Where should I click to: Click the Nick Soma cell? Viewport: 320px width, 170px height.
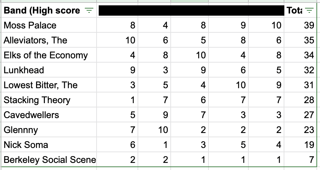pos(49,145)
